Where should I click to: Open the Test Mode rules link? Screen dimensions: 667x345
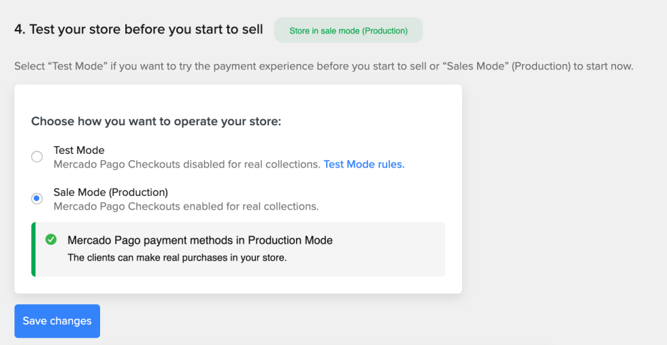363,164
